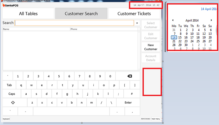Tap the space bar key

coord(71,111)
